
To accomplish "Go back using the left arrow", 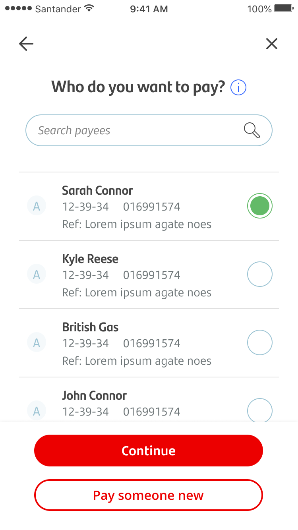I will [x=26, y=44].
